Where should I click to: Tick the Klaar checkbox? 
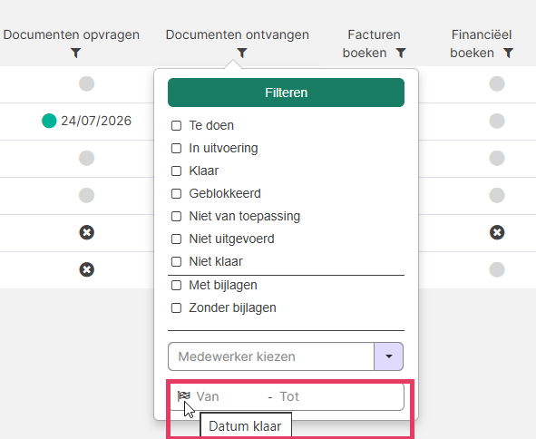(x=176, y=171)
